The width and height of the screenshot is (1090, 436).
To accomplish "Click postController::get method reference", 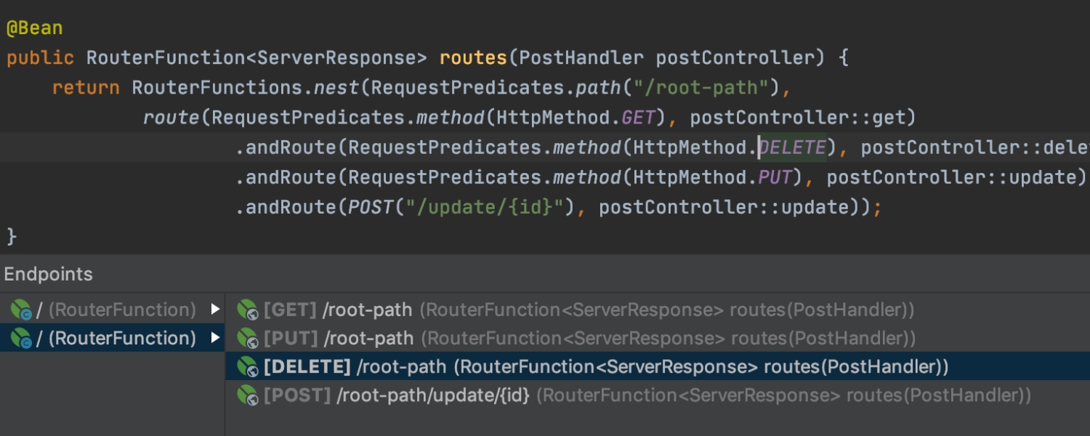I will [798, 118].
